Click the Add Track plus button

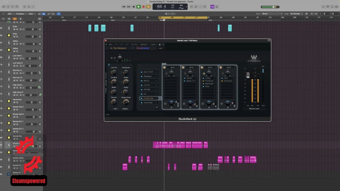[x=3, y=19]
